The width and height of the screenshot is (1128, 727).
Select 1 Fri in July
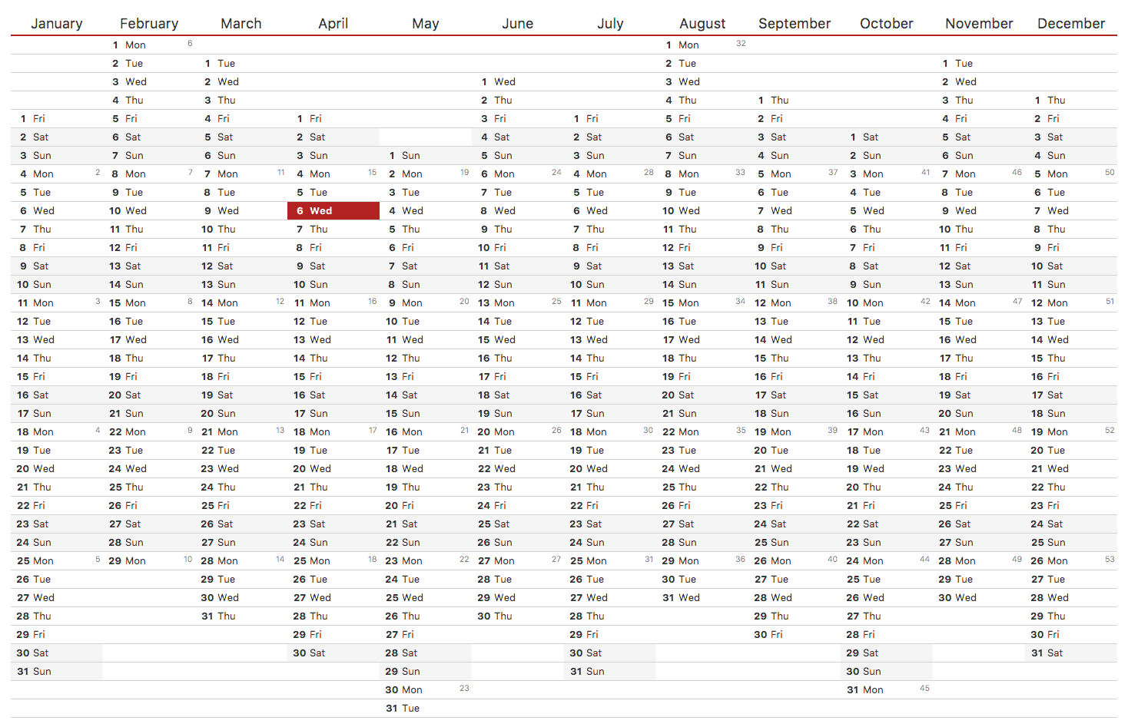coord(610,118)
